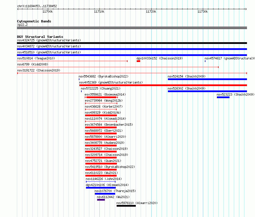Click the gray Xp22.2 cytogenetic band
This screenshot has width=255, height=217.
132,28
